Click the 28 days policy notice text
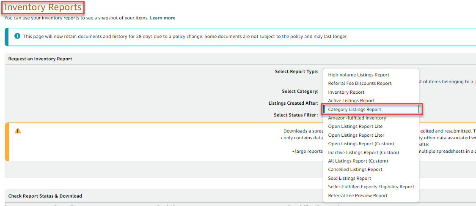Viewport: 476px width, 206px height. [x=185, y=36]
